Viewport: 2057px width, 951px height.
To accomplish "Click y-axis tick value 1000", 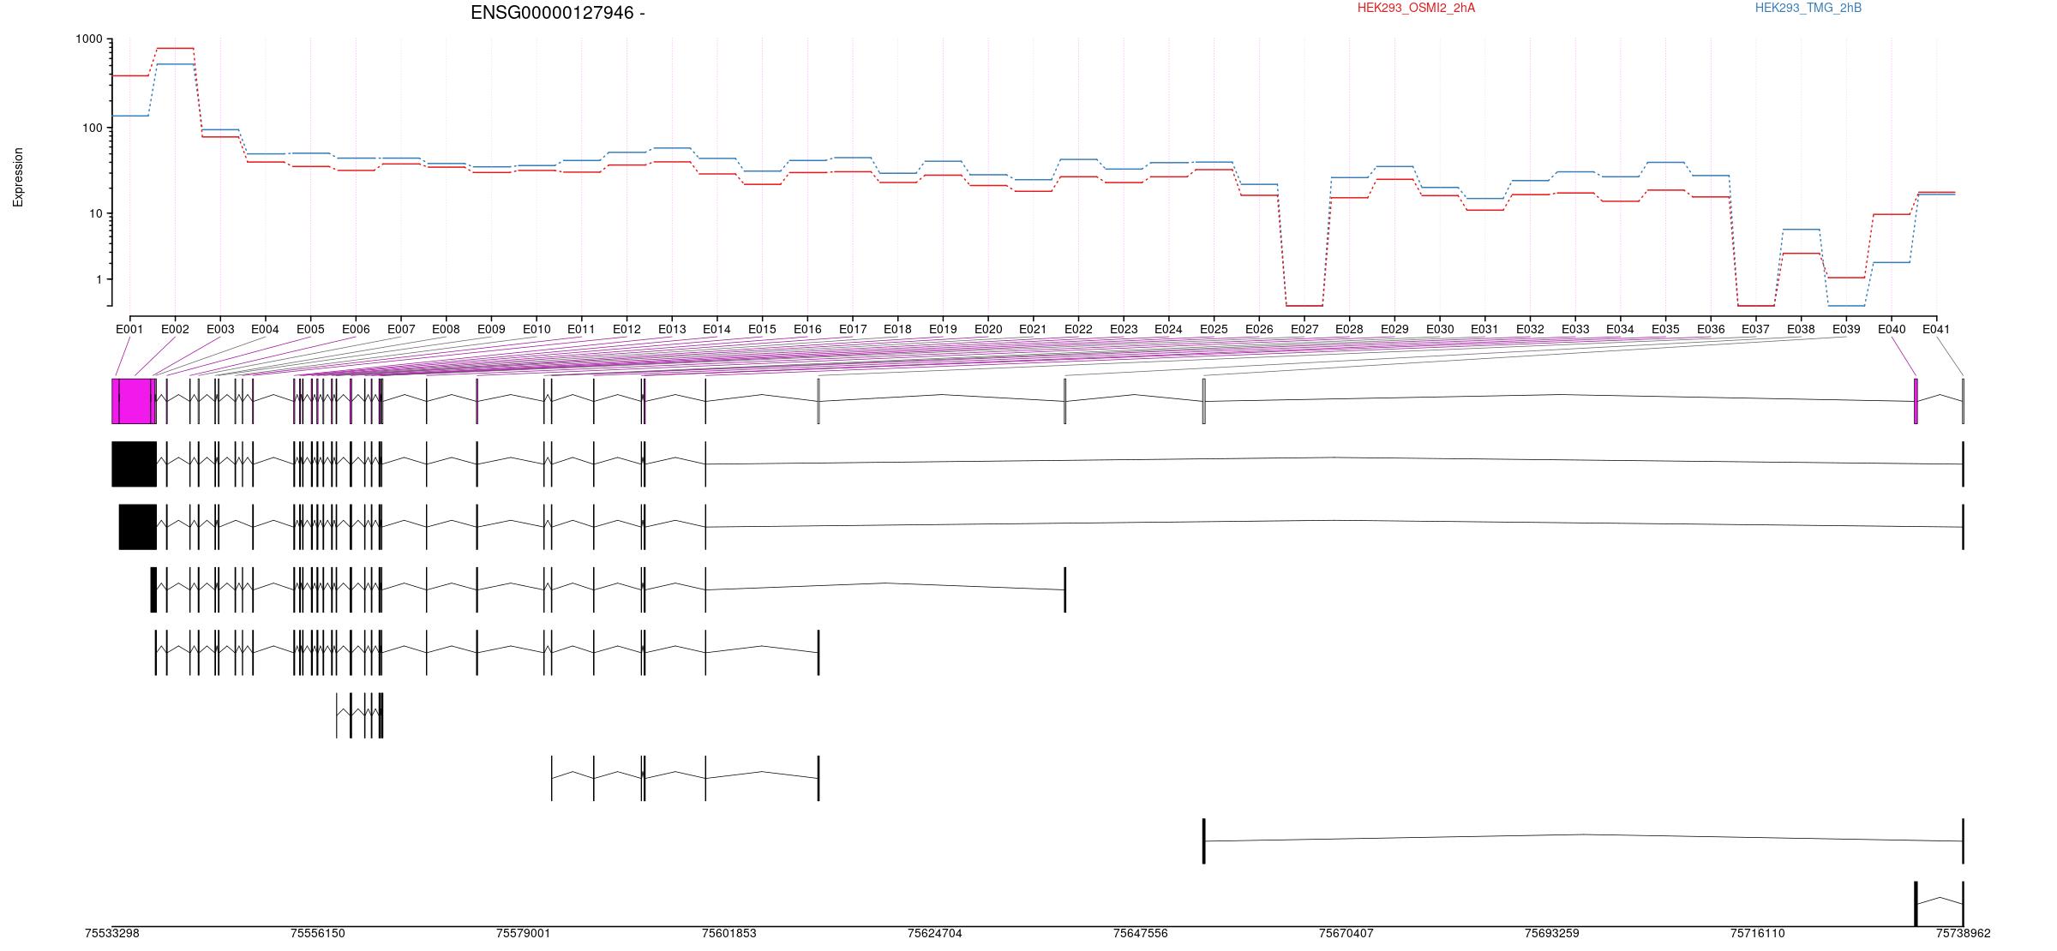I will click(x=89, y=39).
